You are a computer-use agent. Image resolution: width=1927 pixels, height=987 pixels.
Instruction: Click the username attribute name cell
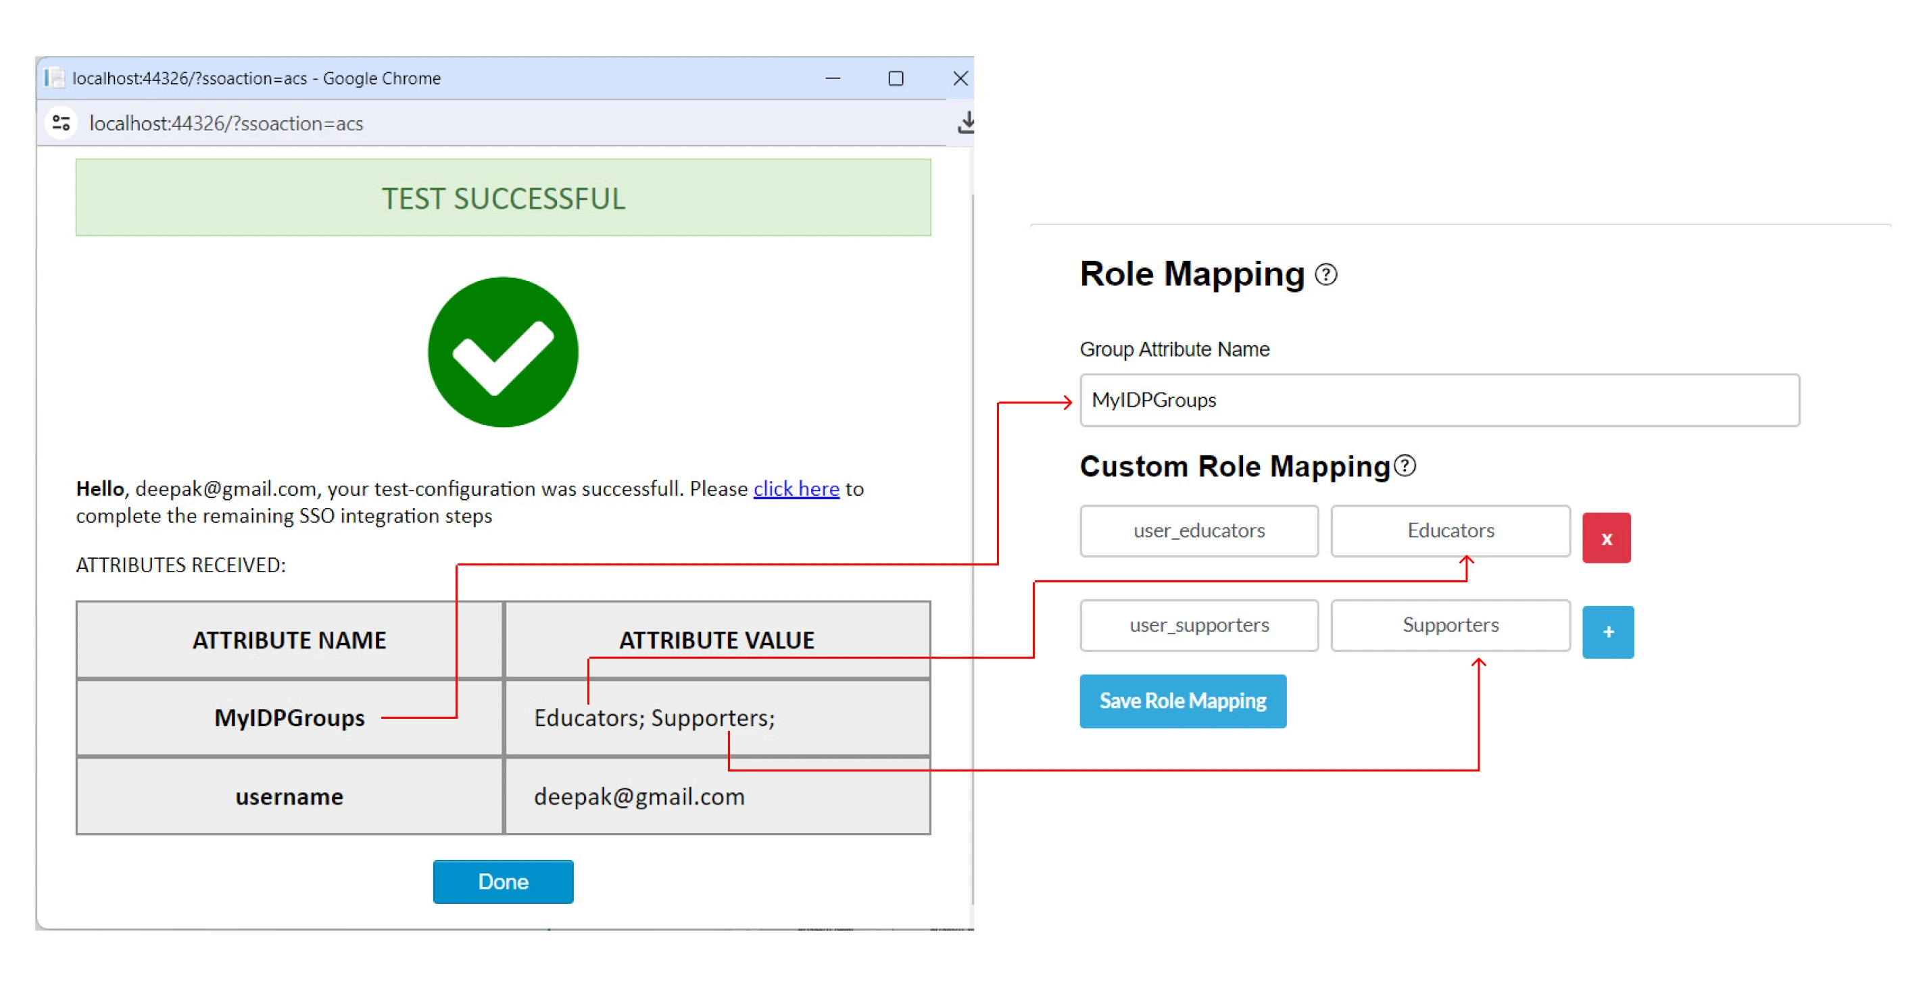[289, 796]
